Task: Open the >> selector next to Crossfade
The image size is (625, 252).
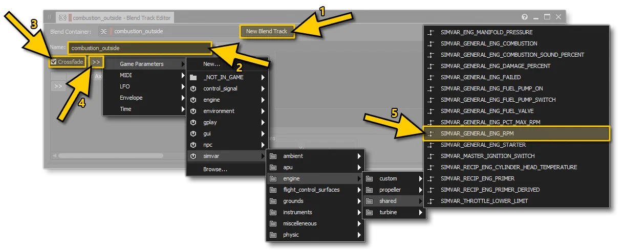Action: [x=96, y=62]
